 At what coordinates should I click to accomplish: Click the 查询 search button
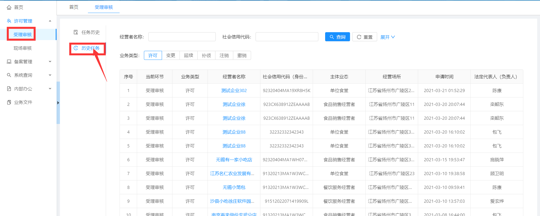tap(337, 37)
